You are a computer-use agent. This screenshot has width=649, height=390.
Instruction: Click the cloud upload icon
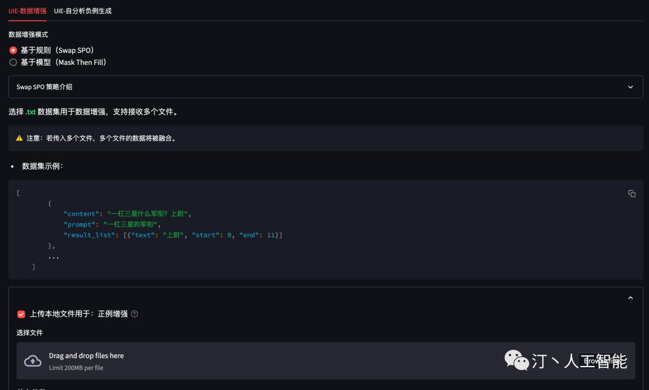pyautogui.click(x=32, y=361)
